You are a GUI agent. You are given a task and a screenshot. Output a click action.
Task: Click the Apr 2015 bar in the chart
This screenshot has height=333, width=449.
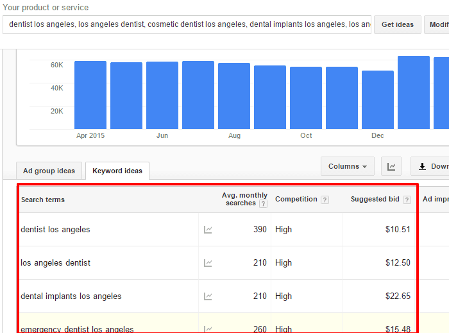coord(90,95)
